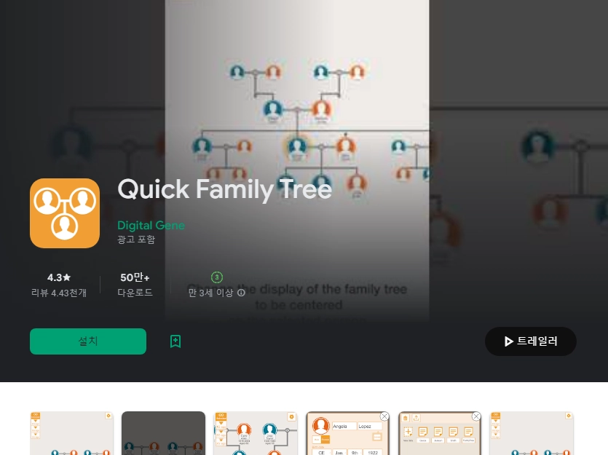
Task: Open the Angela Lopez profile screenshot thumbnail
Action: tap(348, 433)
